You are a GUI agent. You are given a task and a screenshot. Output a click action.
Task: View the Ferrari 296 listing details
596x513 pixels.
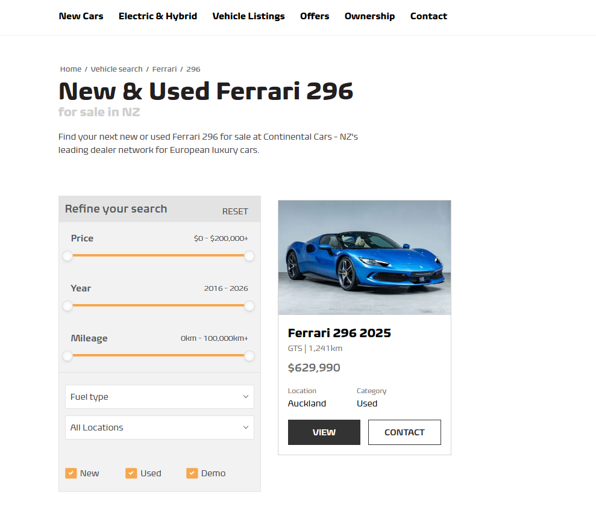tap(324, 432)
